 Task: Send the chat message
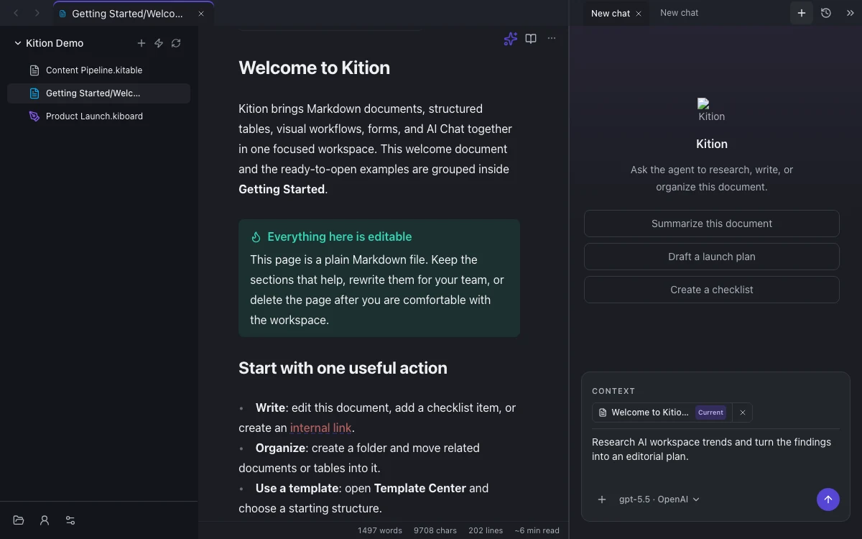828,499
